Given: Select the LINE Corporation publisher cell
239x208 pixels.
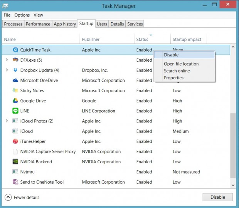Looking at the screenshot, I should coord(98,111).
